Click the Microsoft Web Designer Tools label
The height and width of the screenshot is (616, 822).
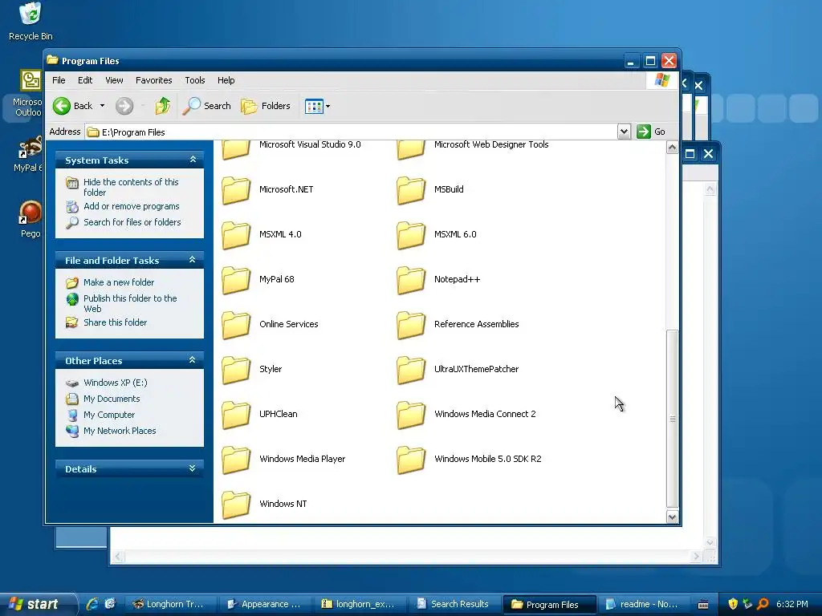coord(491,144)
